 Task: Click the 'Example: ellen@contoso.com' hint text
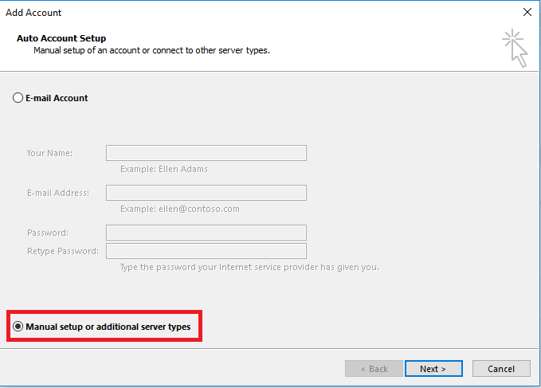point(180,209)
